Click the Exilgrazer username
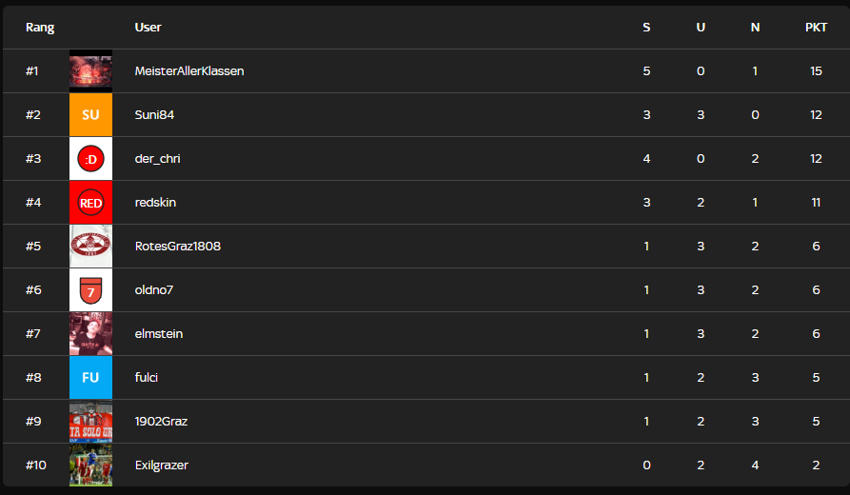Image resolution: width=850 pixels, height=495 pixels. click(162, 465)
